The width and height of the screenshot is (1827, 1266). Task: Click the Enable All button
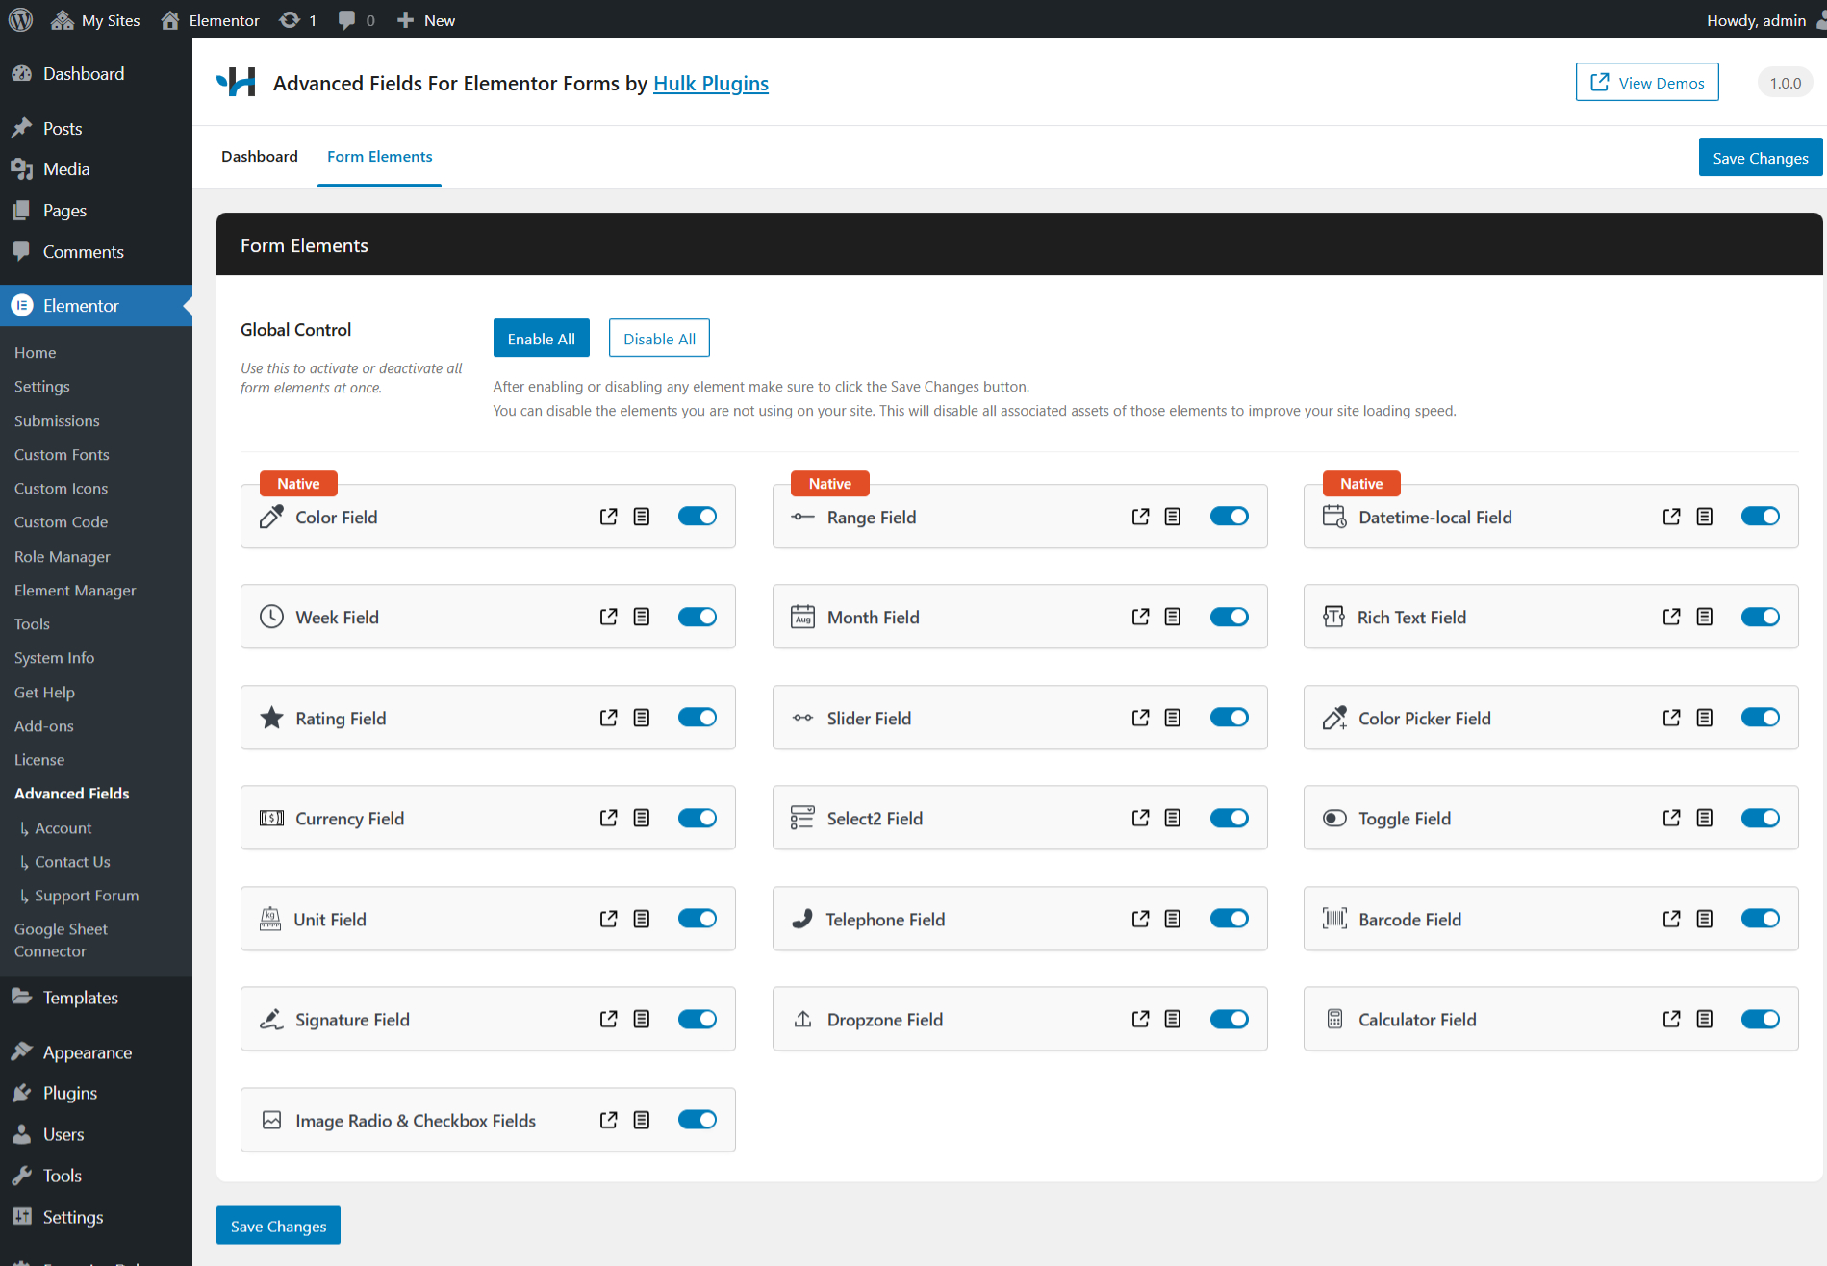541,339
